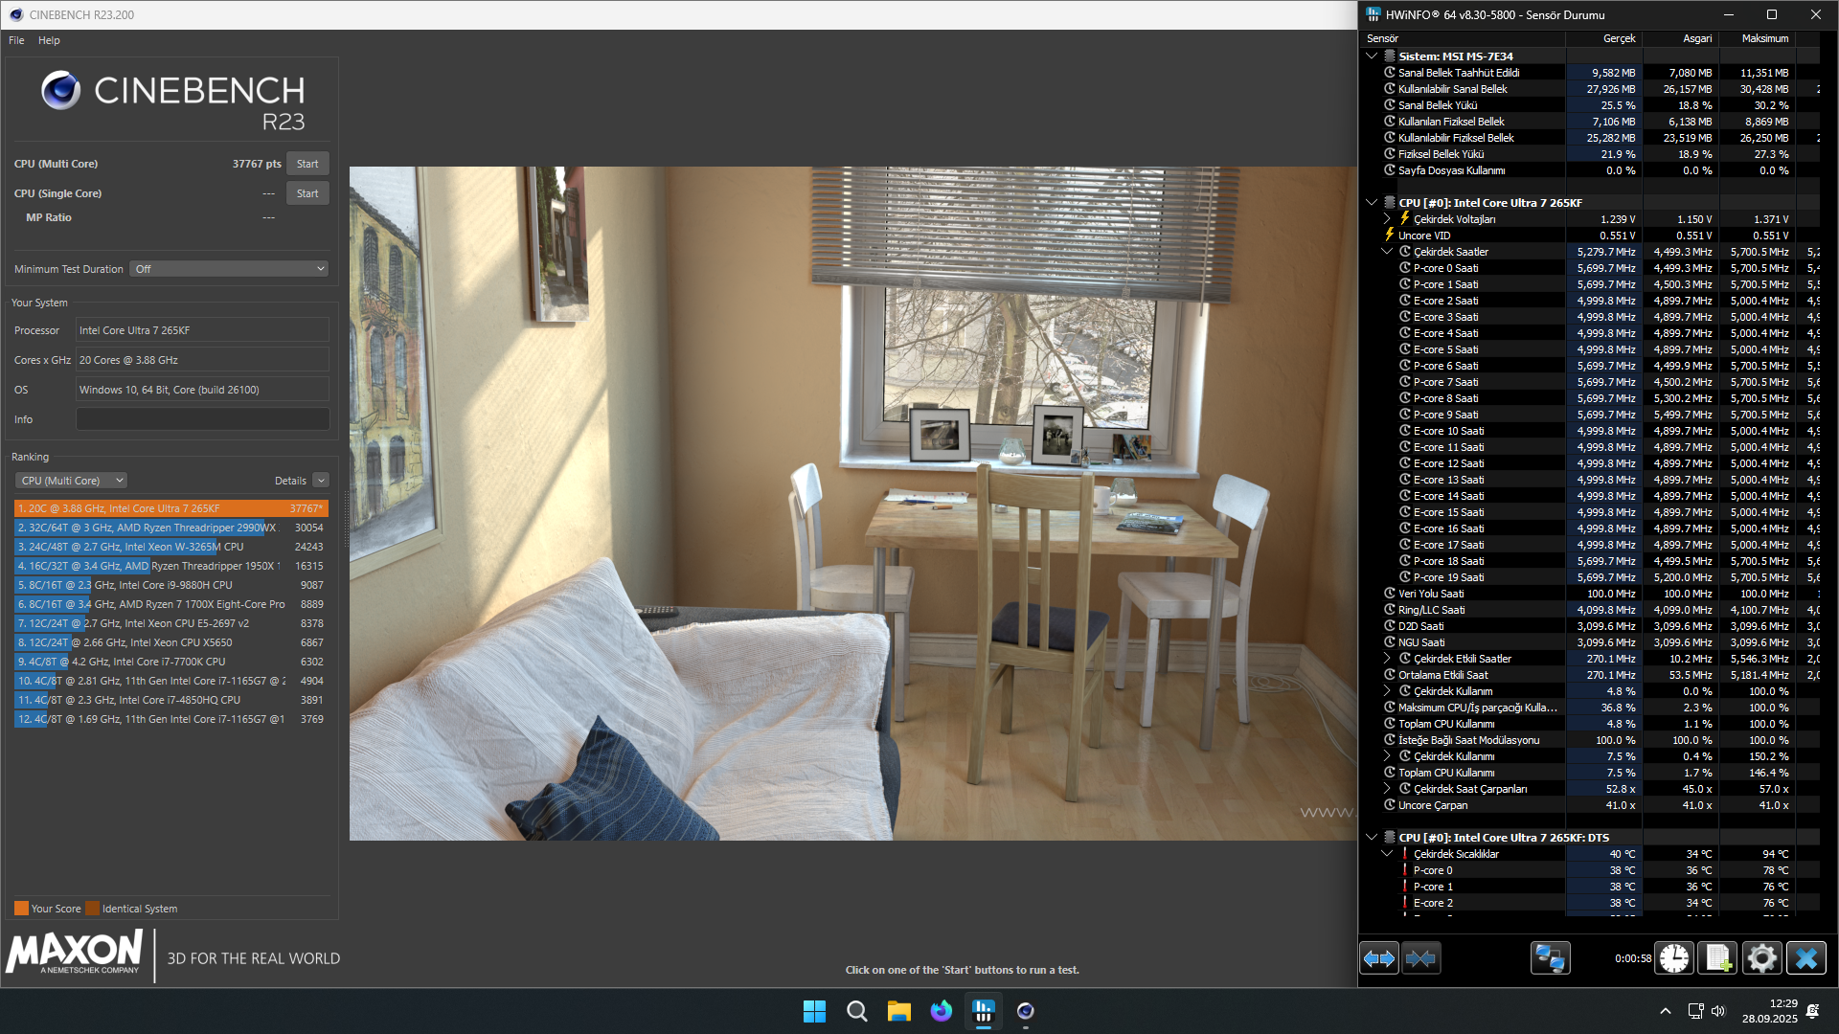Open network status tray icon
The height and width of the screenshot is (1034, 1839).
pyautogui.click(x=1695, y=1011)
